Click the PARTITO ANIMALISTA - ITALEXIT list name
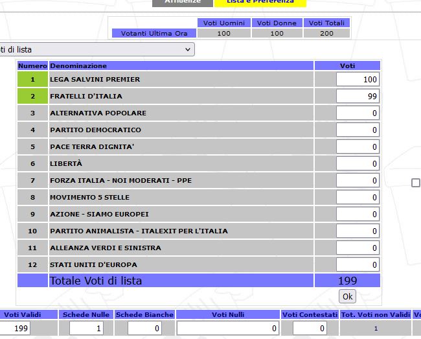This screenshot has height=339, width=421. point(139,231)
